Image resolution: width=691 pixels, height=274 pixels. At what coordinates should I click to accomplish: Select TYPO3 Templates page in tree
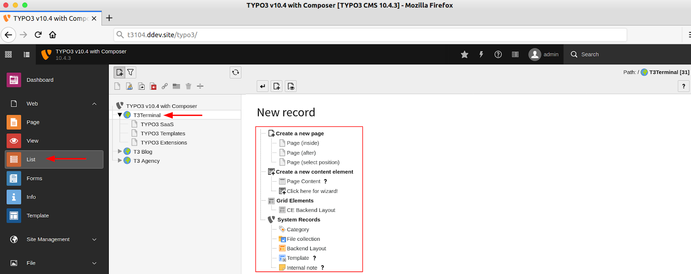163,133
